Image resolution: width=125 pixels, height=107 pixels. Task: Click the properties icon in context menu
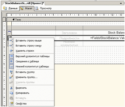point(11,103)
